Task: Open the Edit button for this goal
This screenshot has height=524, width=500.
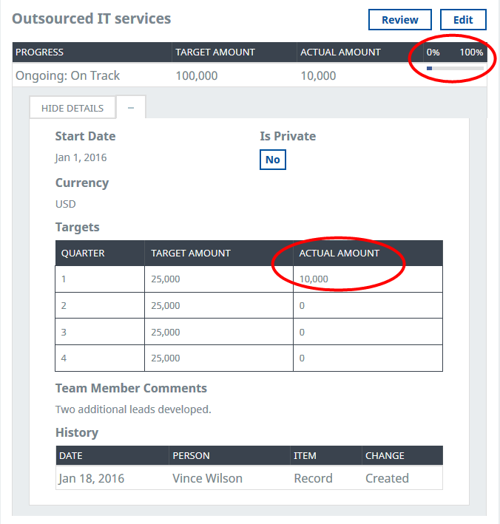Action: coord(463,20)
